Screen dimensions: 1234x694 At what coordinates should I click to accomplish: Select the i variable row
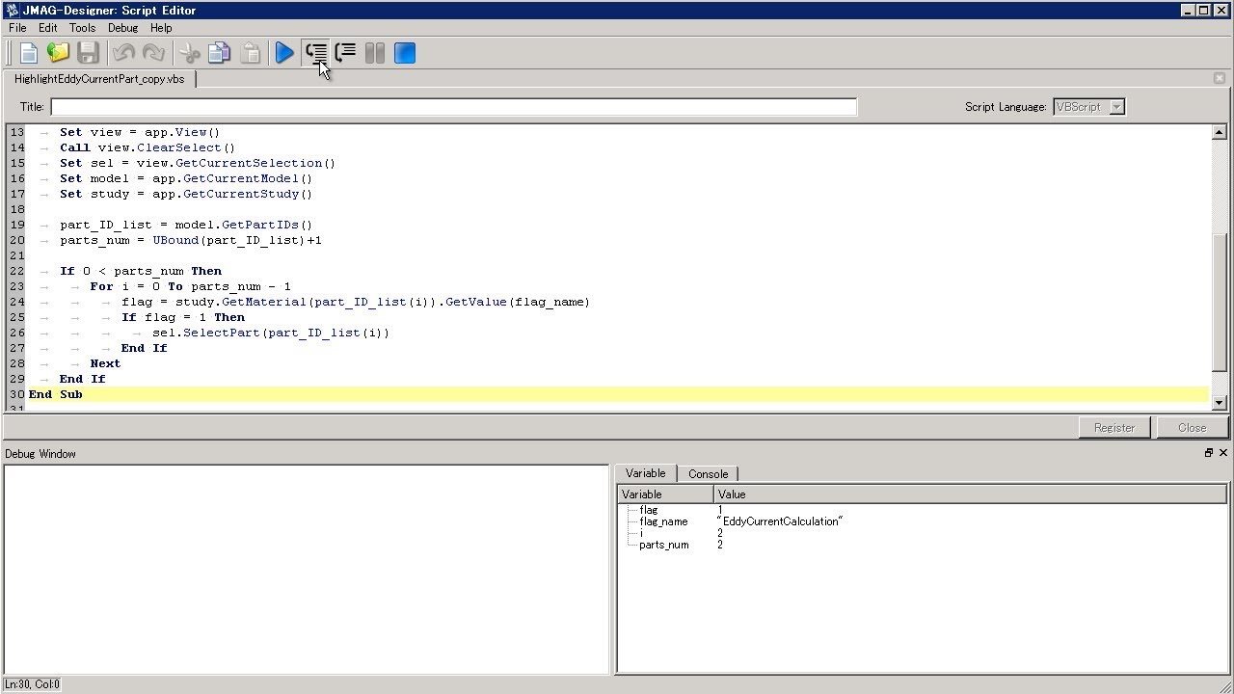point(922,533)
